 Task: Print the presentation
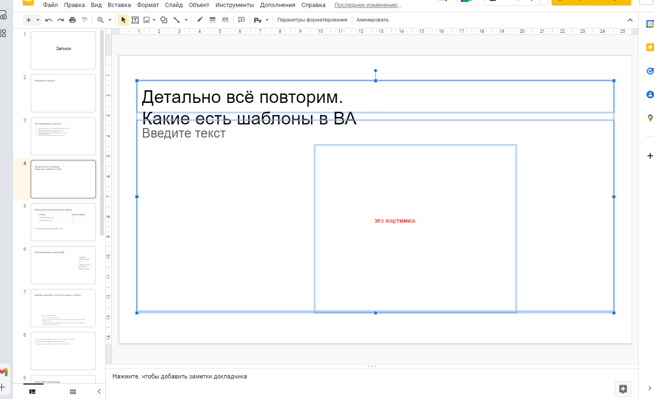(72, 20)
